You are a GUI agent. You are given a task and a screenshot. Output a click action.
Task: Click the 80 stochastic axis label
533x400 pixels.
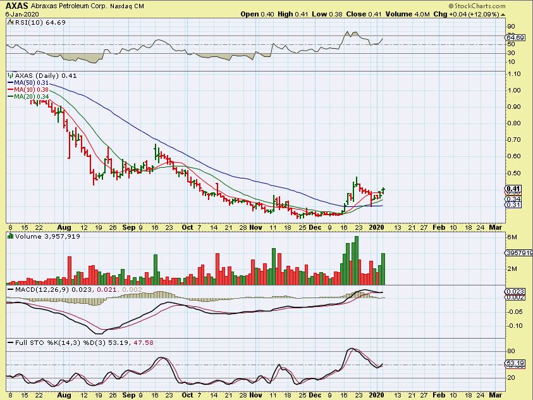click(x=511, y=351)
